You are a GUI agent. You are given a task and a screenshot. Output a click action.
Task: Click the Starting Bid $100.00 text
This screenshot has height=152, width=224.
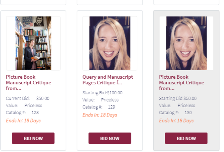[x=103, y=93]
